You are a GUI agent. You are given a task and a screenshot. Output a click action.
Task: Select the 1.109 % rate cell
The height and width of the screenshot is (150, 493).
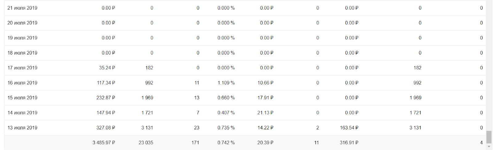tap(226, 83)
